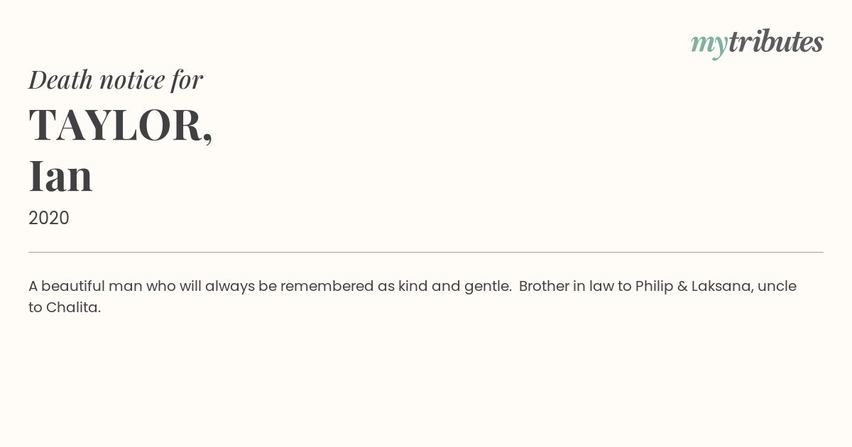The image size is (852, 447).
Task: Click the name Philip in the notice
Action: coord(653,286)
